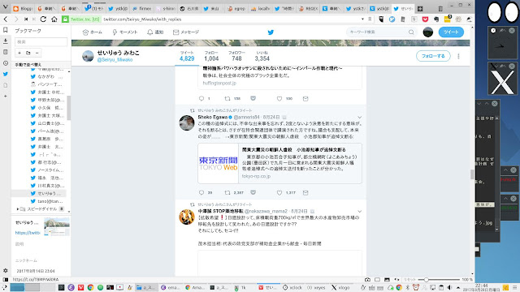Create new bookmark folder
Viewport: 520px width, 292px height.
[28, 53]
